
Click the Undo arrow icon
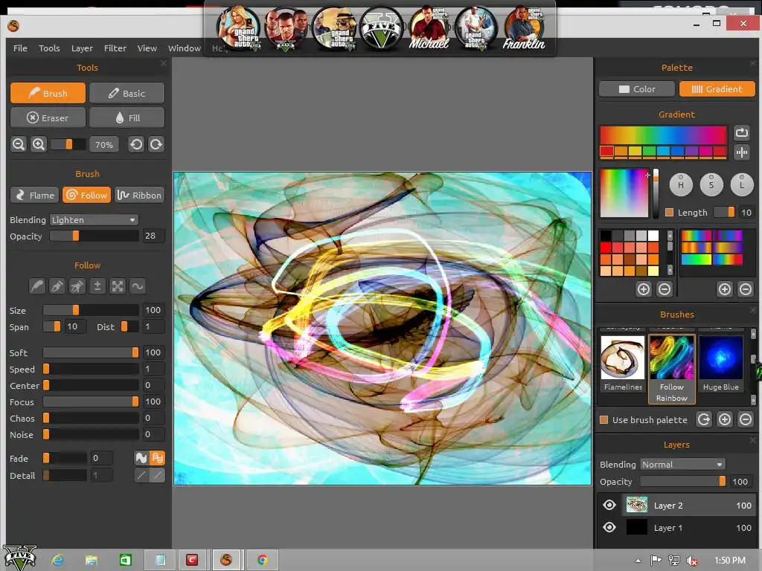tap(136, 144)
